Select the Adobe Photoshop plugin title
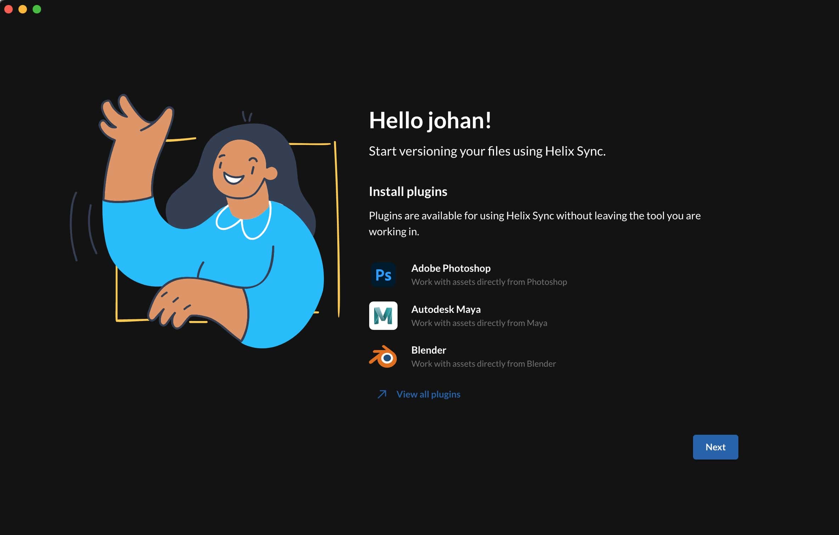This screenshot has width=839, height=535. (x=451, y=268)
